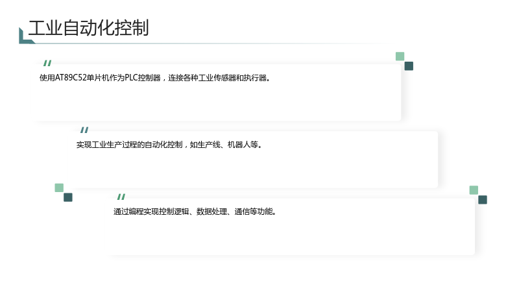This screenshot has width=519, height=292.
Task: Click blank area of the first white card
Action: tap(219, 103)
